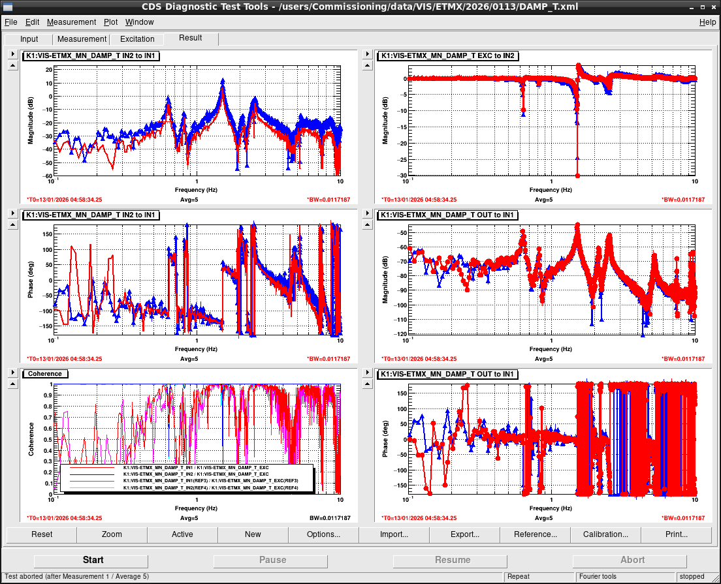Click up-arrow icon beside top-left magnitude plot
The image size is (721, 584).
(13, 66)
